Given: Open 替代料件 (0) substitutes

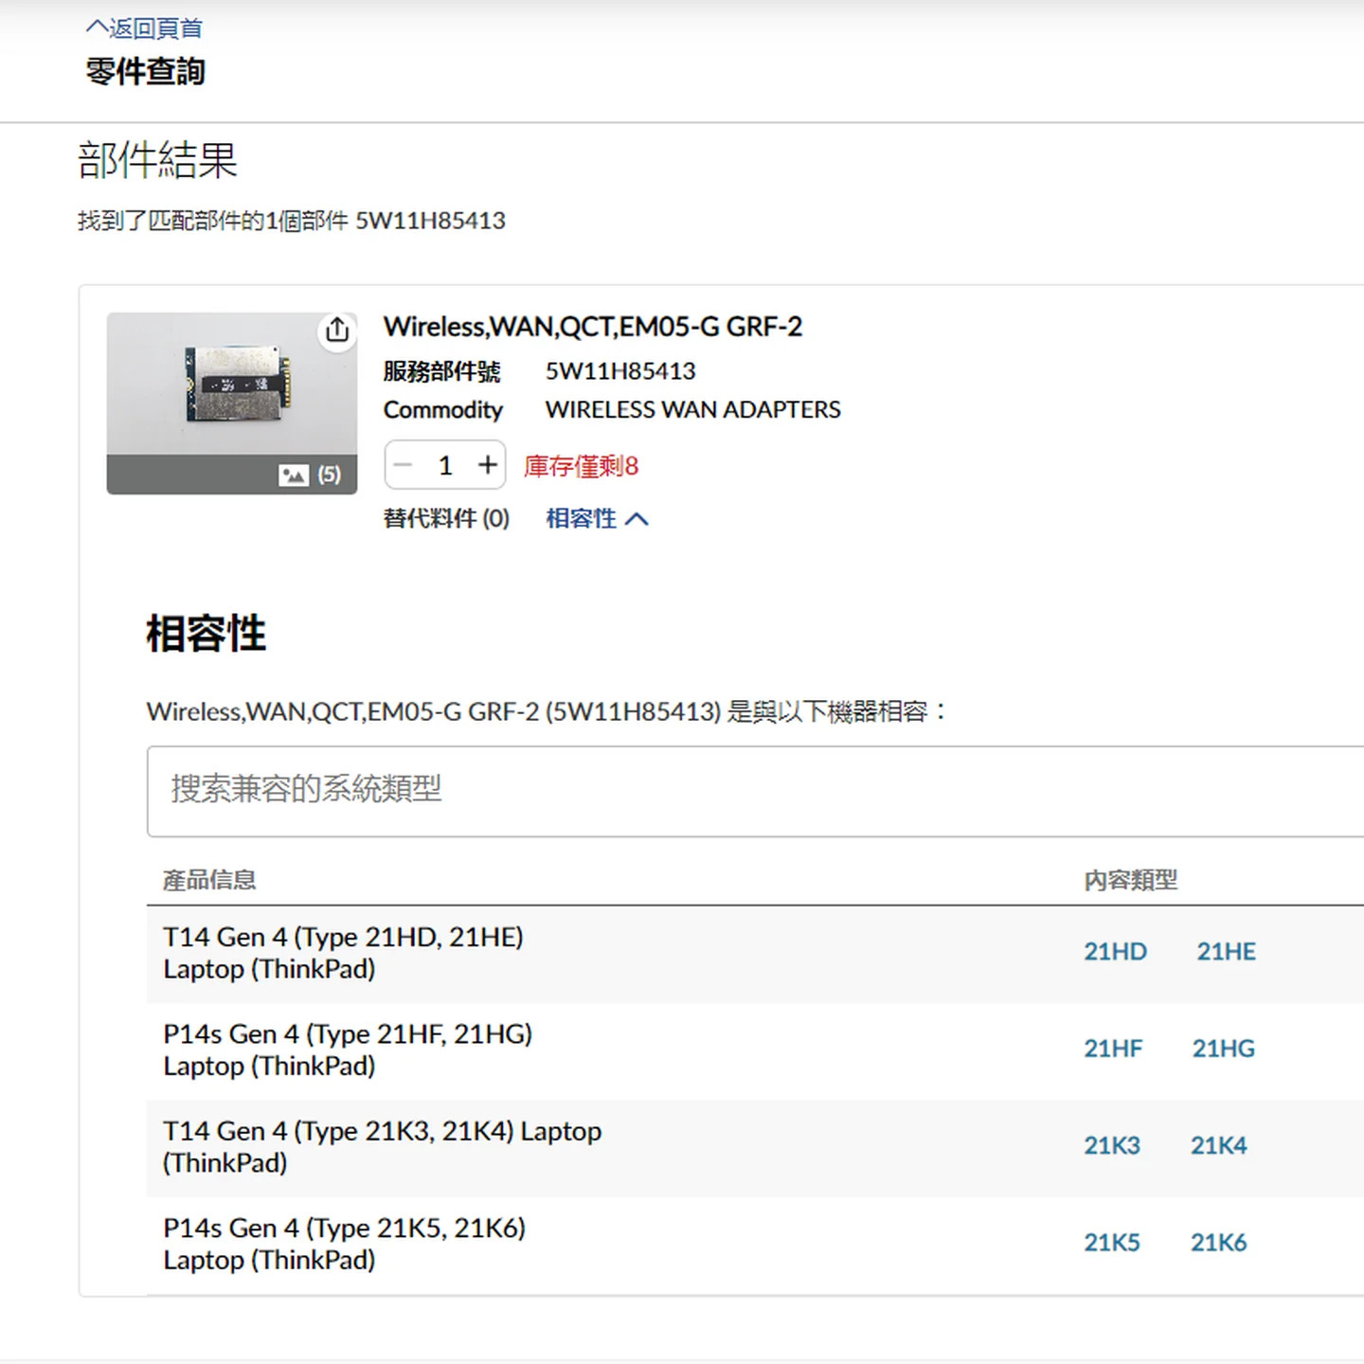Looking at the screenshot, I should (446, 518).
